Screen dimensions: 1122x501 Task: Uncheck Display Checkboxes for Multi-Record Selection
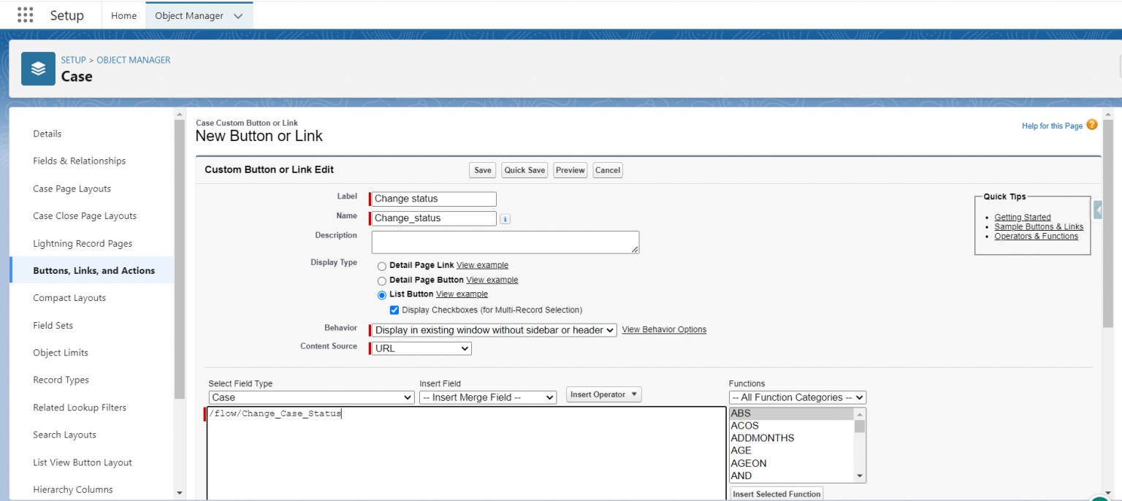394,310
